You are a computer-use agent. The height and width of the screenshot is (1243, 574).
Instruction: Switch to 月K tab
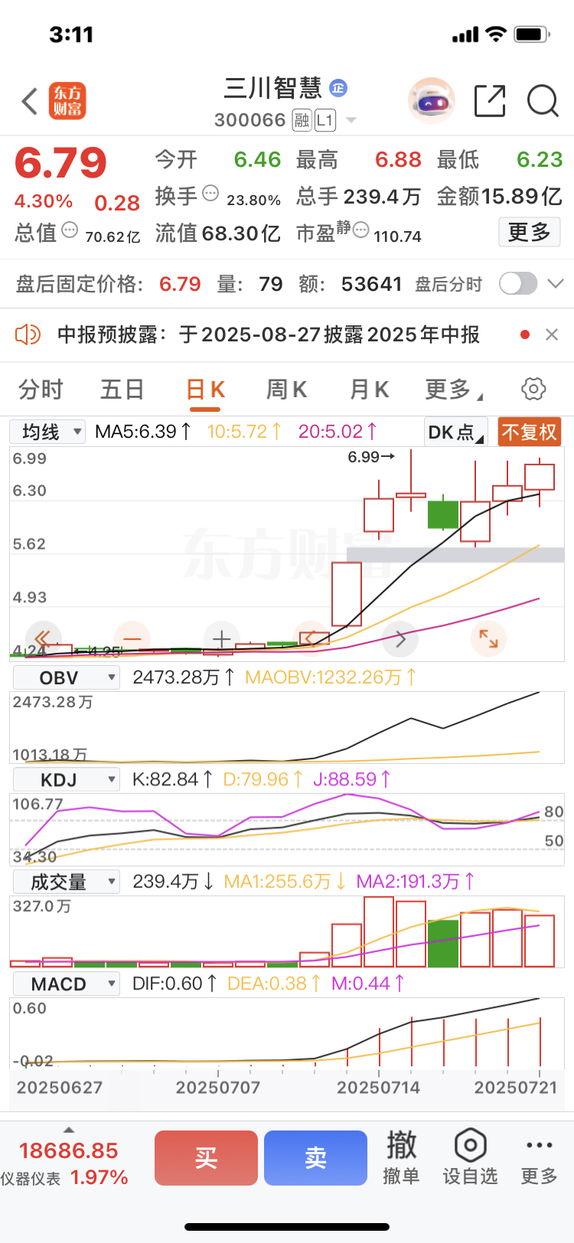point(369,390)
